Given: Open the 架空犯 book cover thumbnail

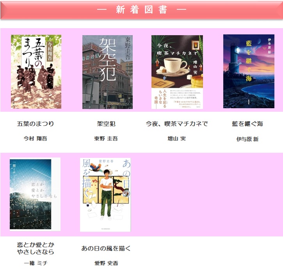Looking at the screenshot, I should point(108,72).
